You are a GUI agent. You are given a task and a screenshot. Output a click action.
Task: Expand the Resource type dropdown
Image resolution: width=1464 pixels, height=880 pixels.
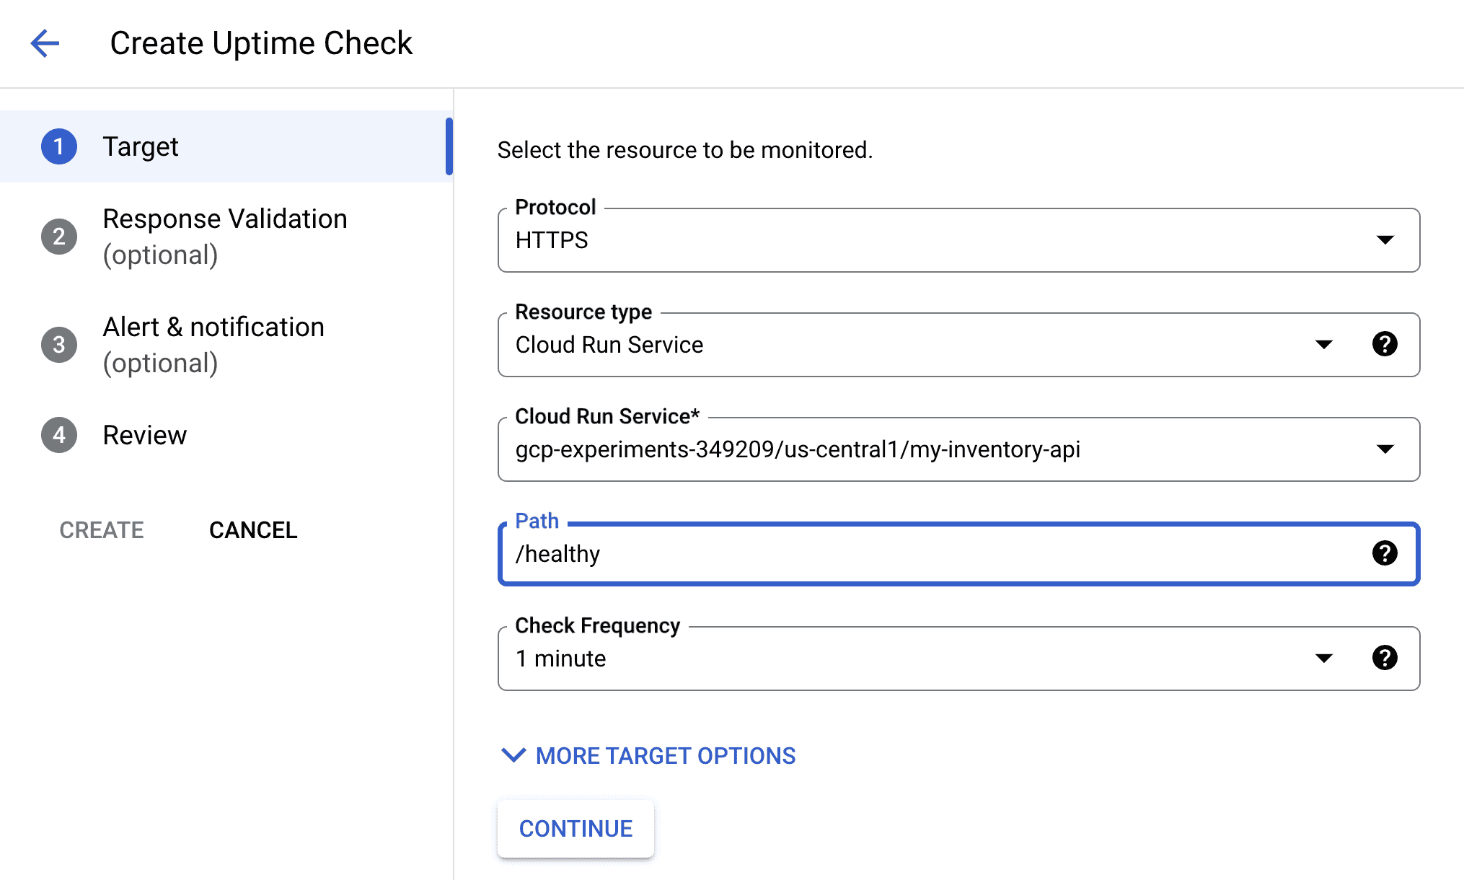(1324, 345)
